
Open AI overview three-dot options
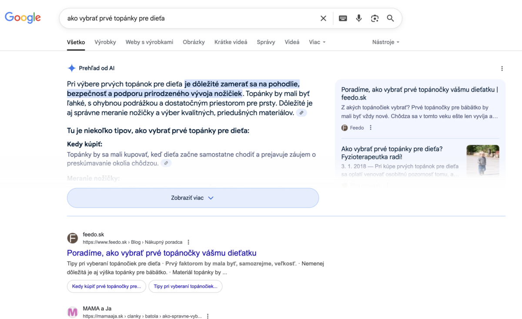coord(502,69)
